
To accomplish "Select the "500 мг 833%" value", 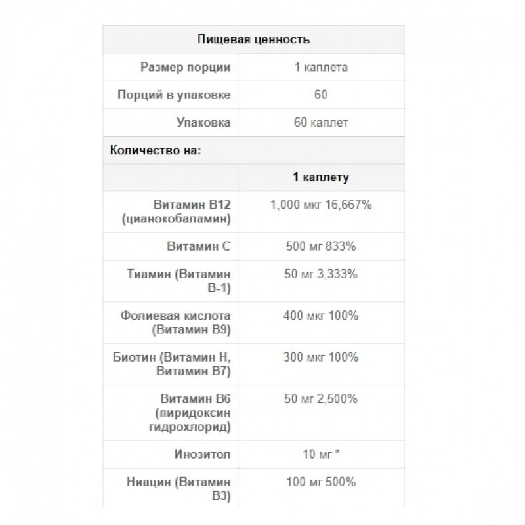I will 320,246.
